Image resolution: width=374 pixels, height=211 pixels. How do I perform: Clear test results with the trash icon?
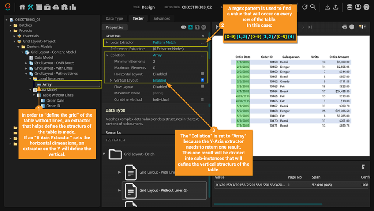363,166
